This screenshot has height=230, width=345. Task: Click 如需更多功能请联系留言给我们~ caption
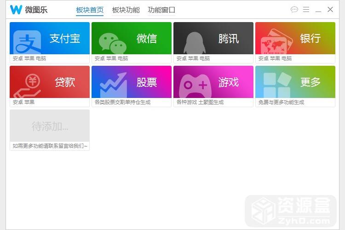(x=50, y=146)
